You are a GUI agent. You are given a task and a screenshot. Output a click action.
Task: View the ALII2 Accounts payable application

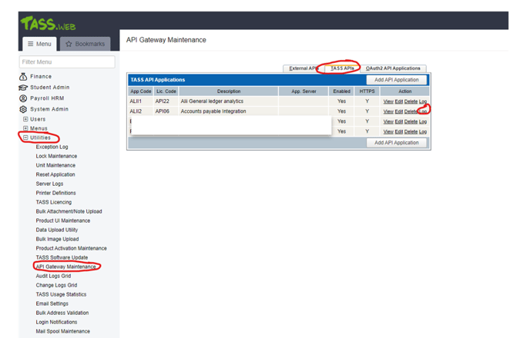coord(388,111)
